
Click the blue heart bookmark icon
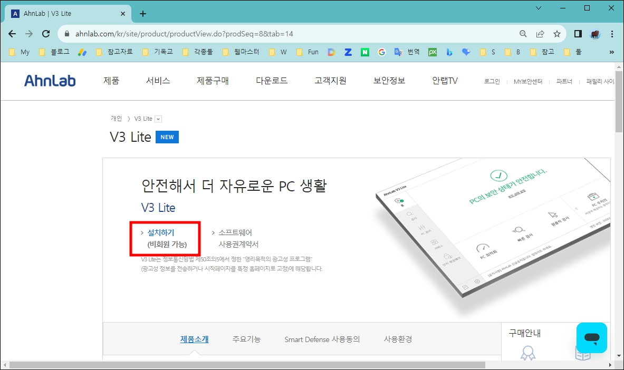[466, 52]
